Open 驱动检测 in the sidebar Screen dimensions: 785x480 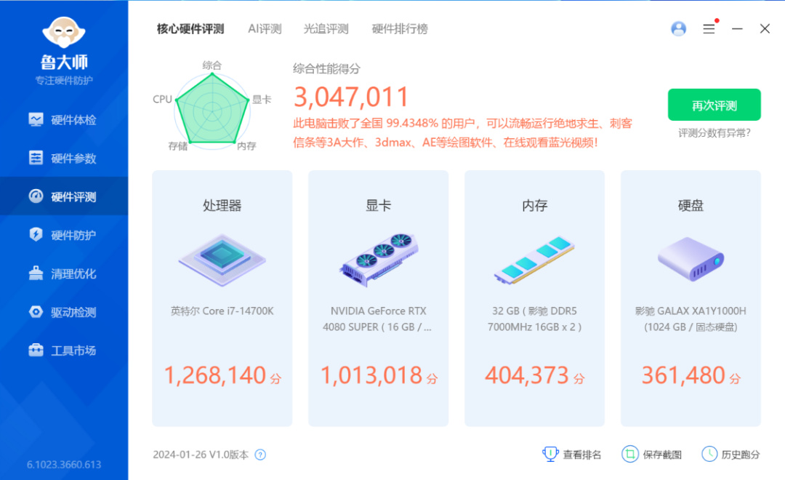point(63,312)
